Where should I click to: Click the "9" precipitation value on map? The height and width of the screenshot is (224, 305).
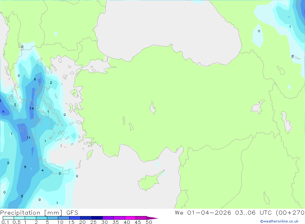[25, 167]
